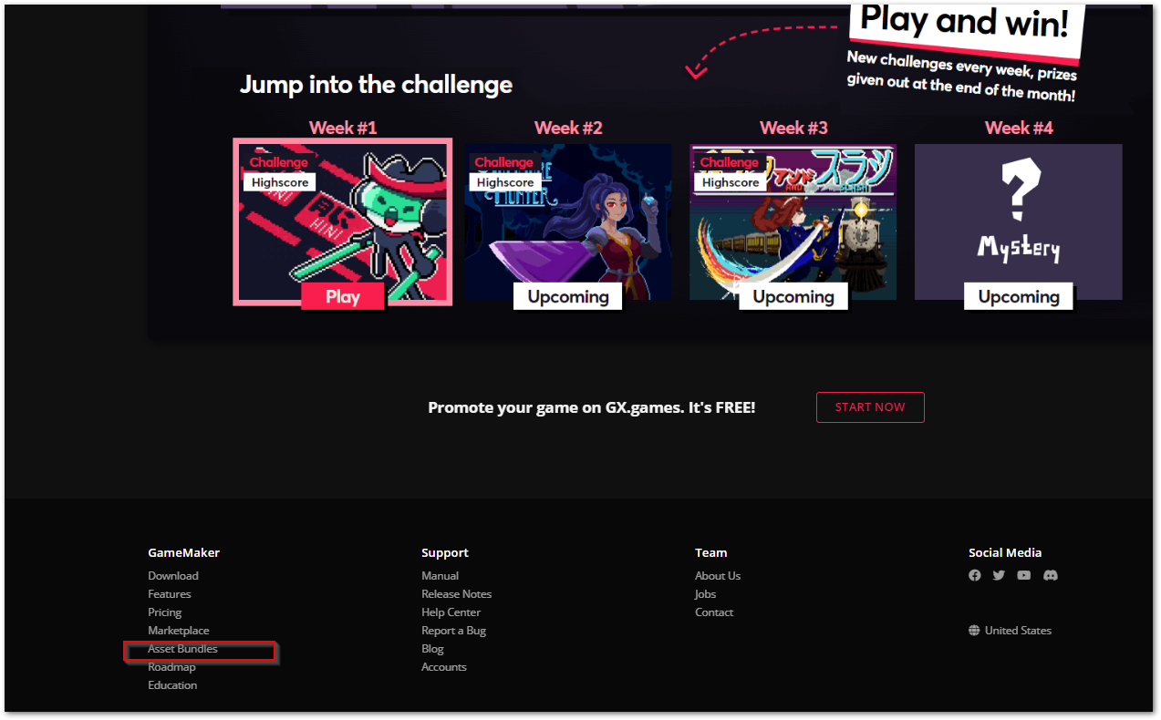The height and width of the screenshot is (720, 1161).
Task: Click the START NOW button
Action: click(870, 407)
